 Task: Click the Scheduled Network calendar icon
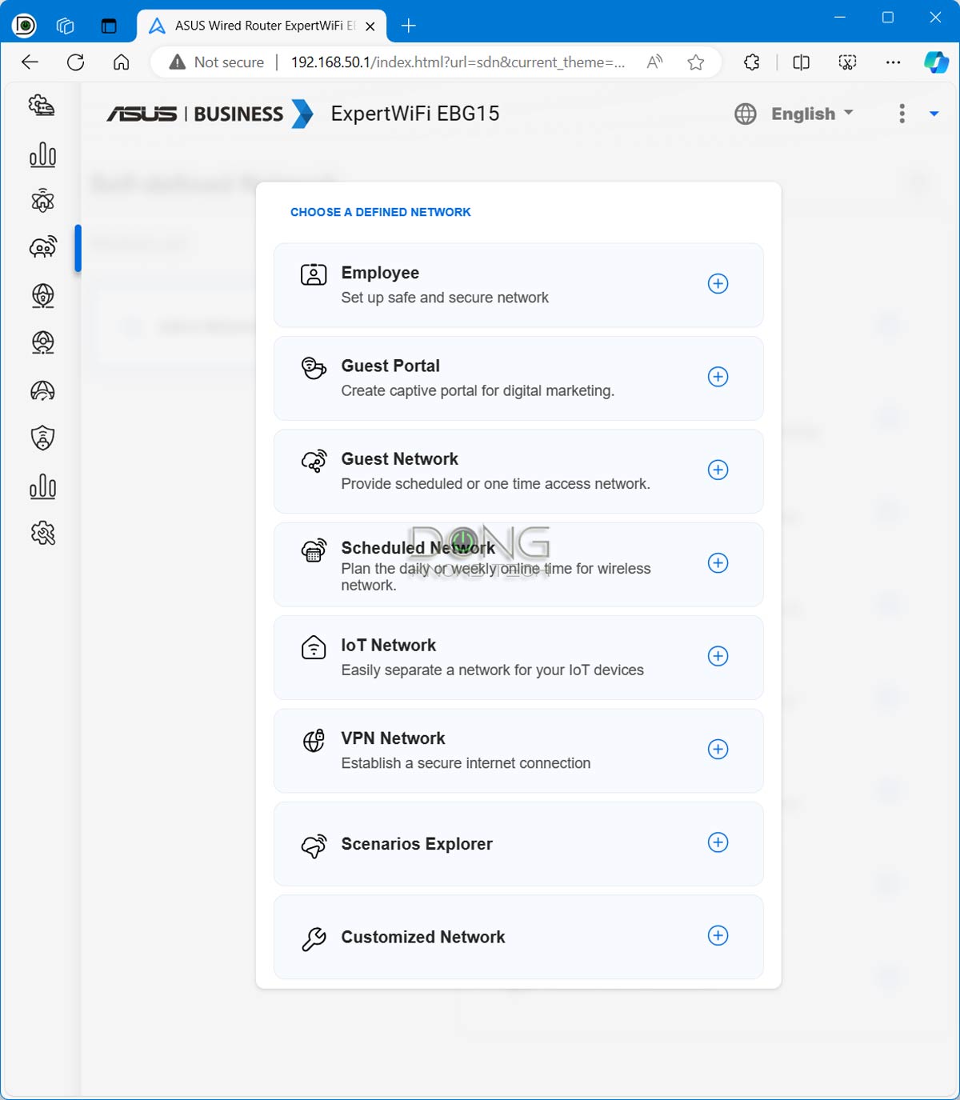pos(314,550)
